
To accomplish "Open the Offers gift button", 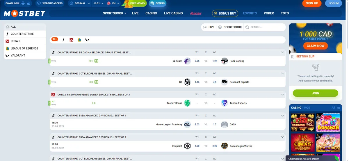I will [157, 3].
